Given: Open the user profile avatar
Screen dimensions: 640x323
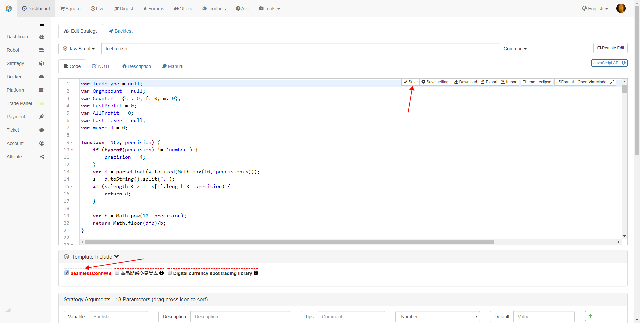Looking at the screenshot, I should [621, 9].
